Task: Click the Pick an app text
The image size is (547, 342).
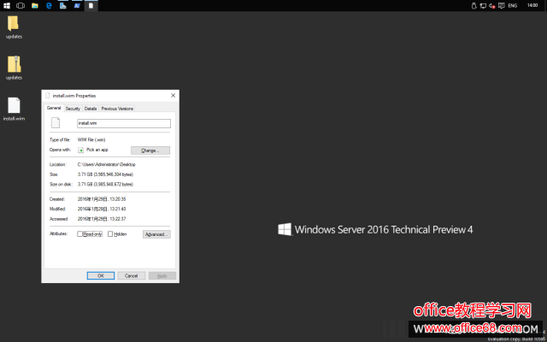Action: click(97, 150)
